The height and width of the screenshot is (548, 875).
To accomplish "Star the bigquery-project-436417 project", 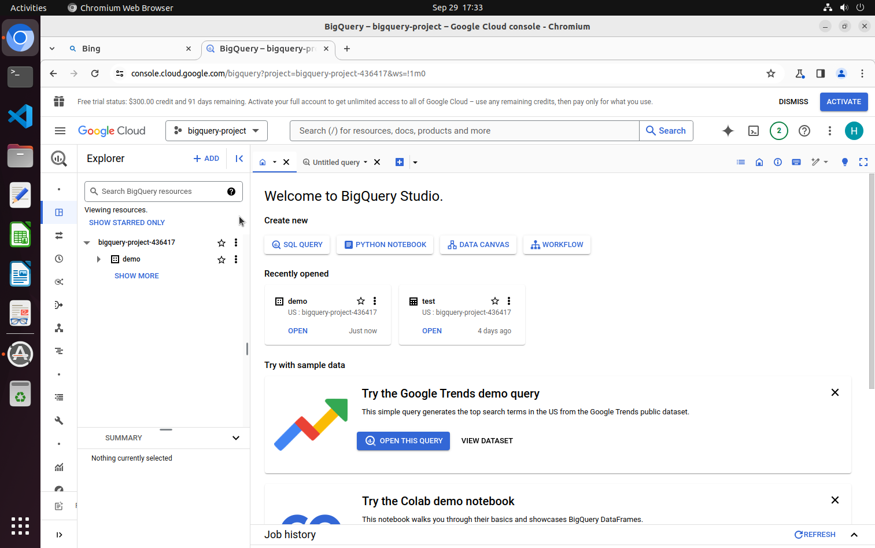I will coord(221,242).
